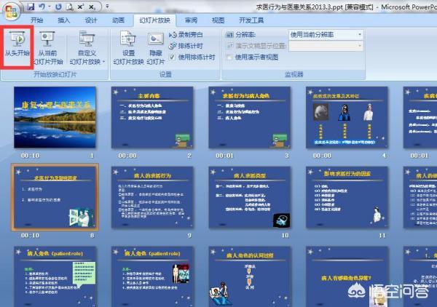Switch to the 动画 tab
Image resolution: width=437 pixels, height=307 pixels.
tap(118, 20)
